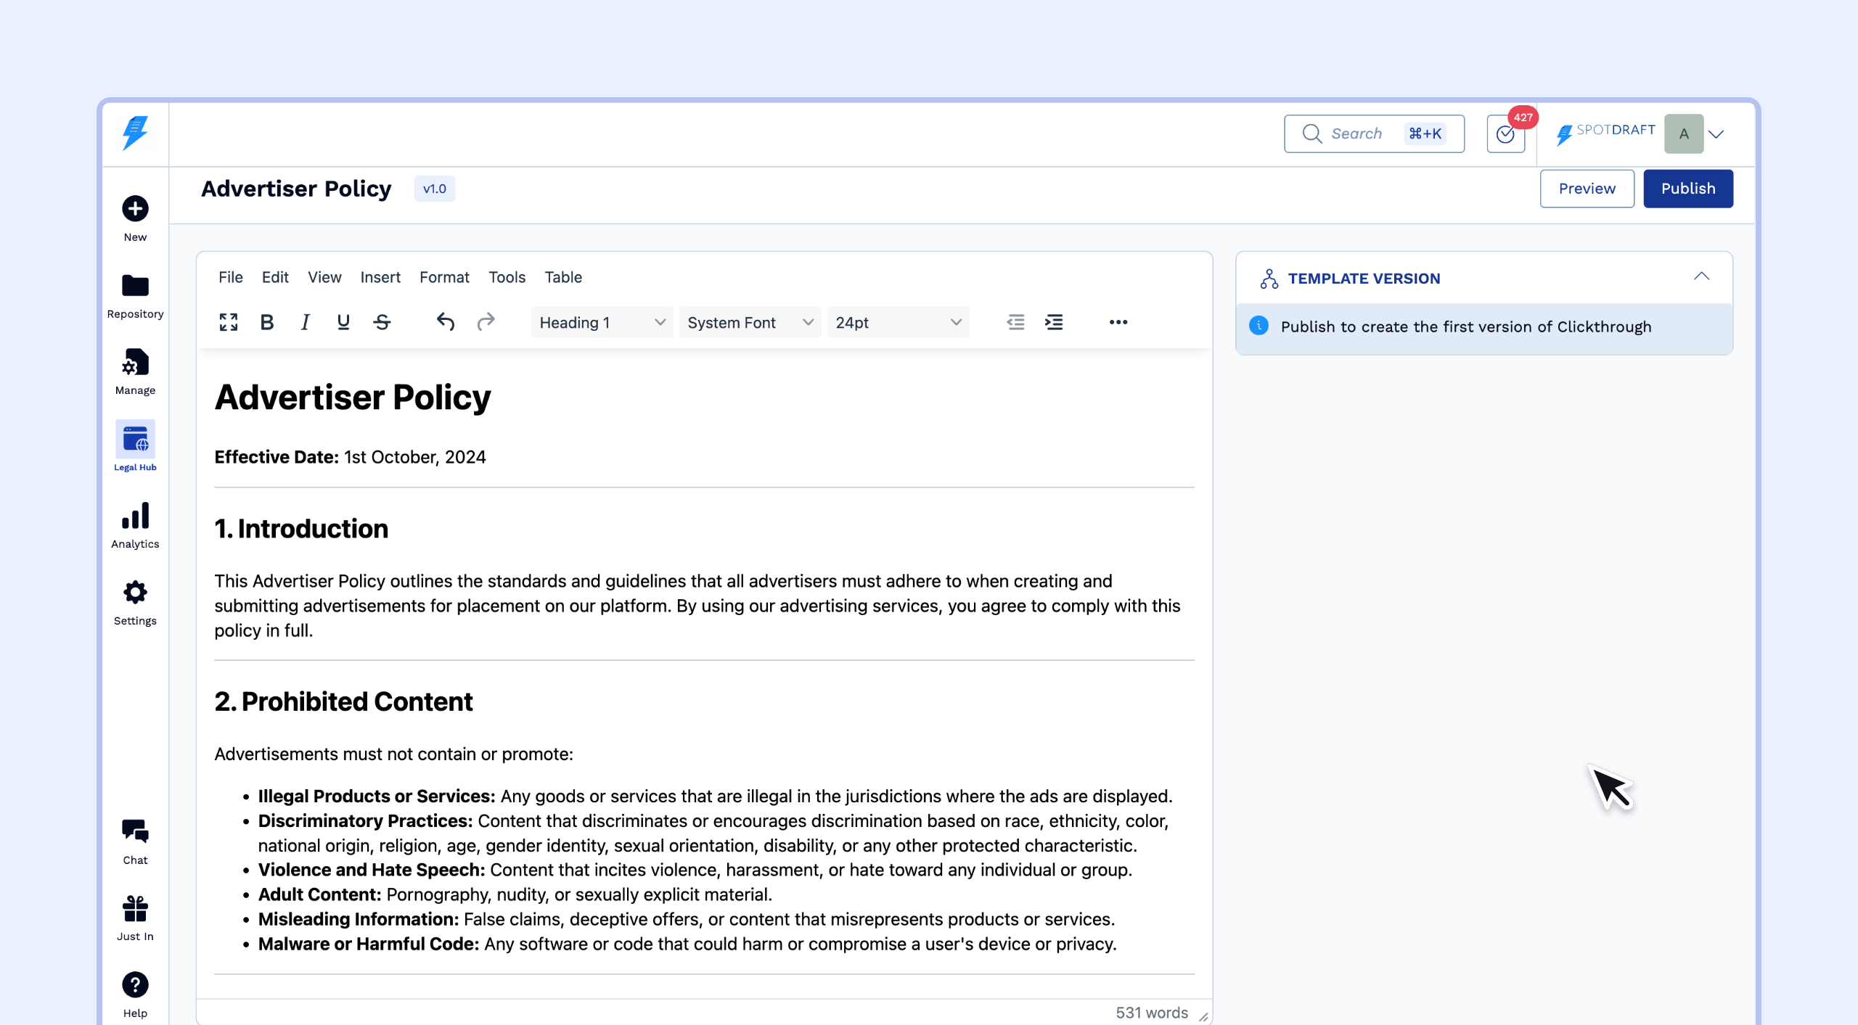Open the 24pt font size dropdown
Image resolution: width=1858 pixels, height=1025 pixels.
coord(898,323)
